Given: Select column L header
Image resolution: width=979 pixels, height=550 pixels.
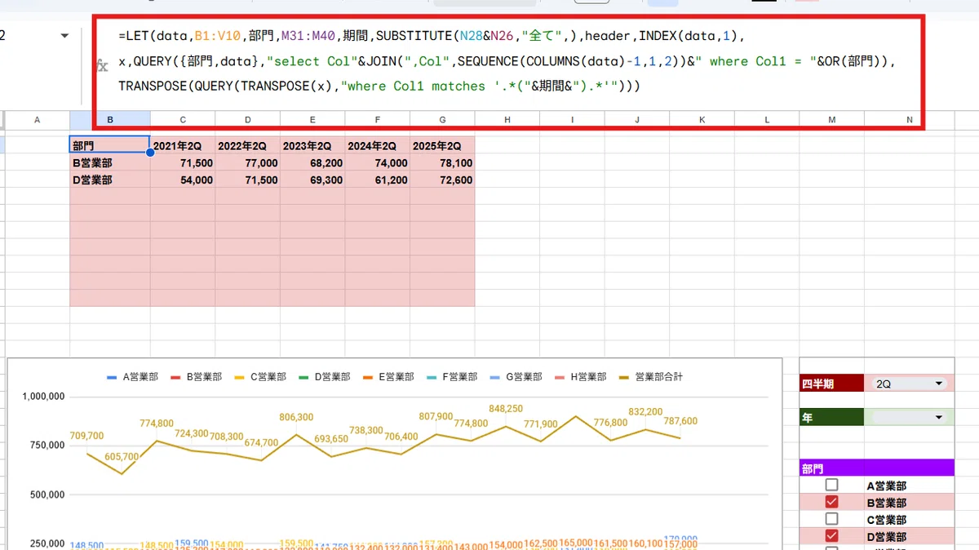Looking at the screenshot, I should [x=767, y=120].
